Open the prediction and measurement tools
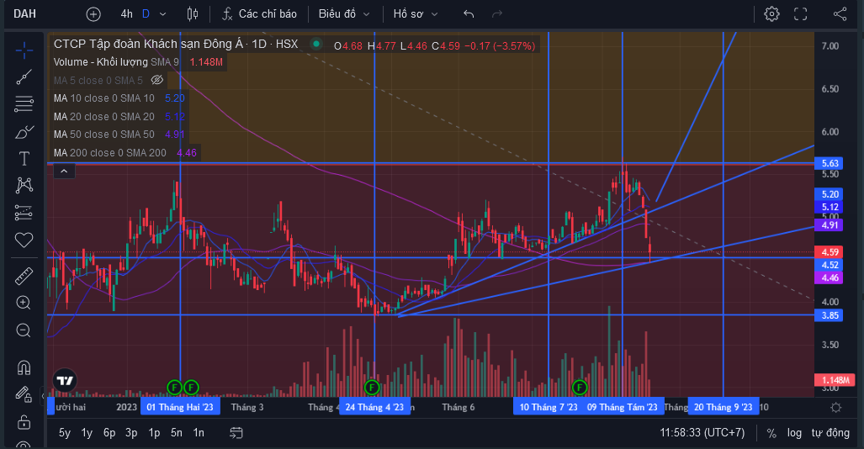864x449 pixels. [24, 213]
